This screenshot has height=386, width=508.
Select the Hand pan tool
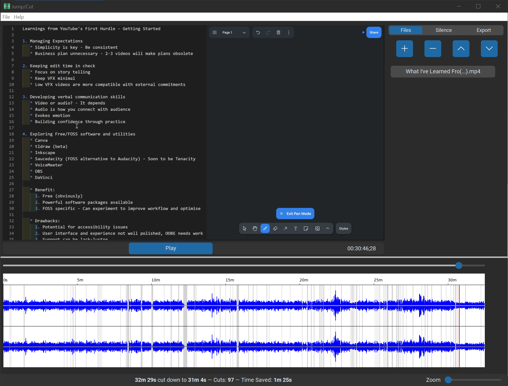point(255,229)
